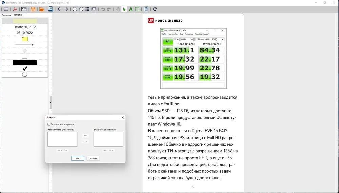Click the red Acrobat PDF view icon

click(15, 9)
